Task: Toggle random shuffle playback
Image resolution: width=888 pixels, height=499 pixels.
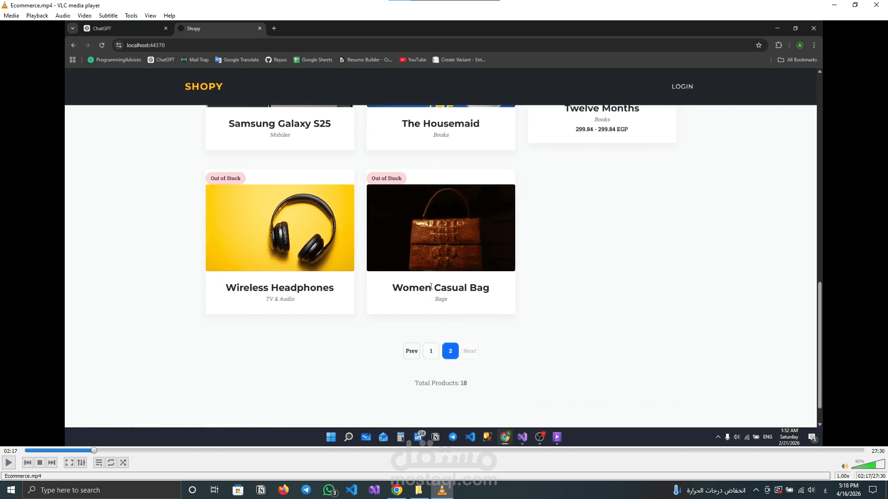Action: (x=123, y=462)
